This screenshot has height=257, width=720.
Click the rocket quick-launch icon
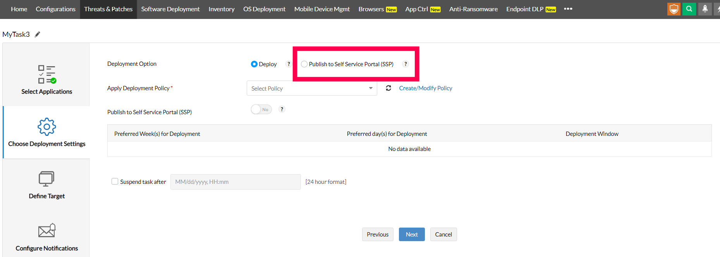(x=705, y=9)
